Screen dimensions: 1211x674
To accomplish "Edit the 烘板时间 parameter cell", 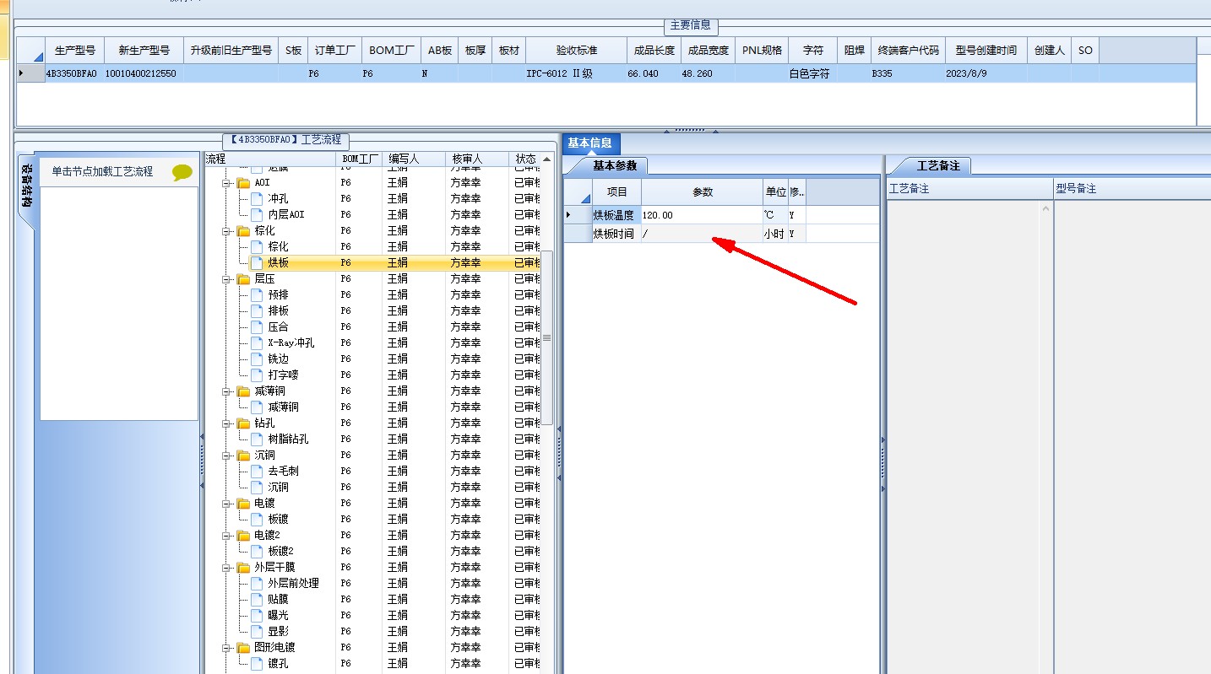I will 701,234.
